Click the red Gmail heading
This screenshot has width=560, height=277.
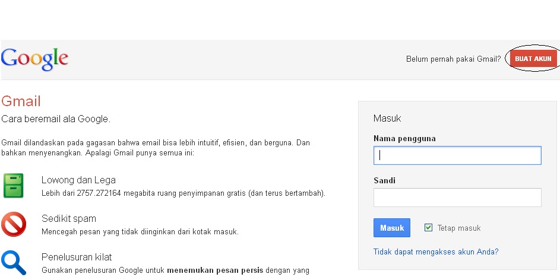pyautogui.click(x=21, y=101)
